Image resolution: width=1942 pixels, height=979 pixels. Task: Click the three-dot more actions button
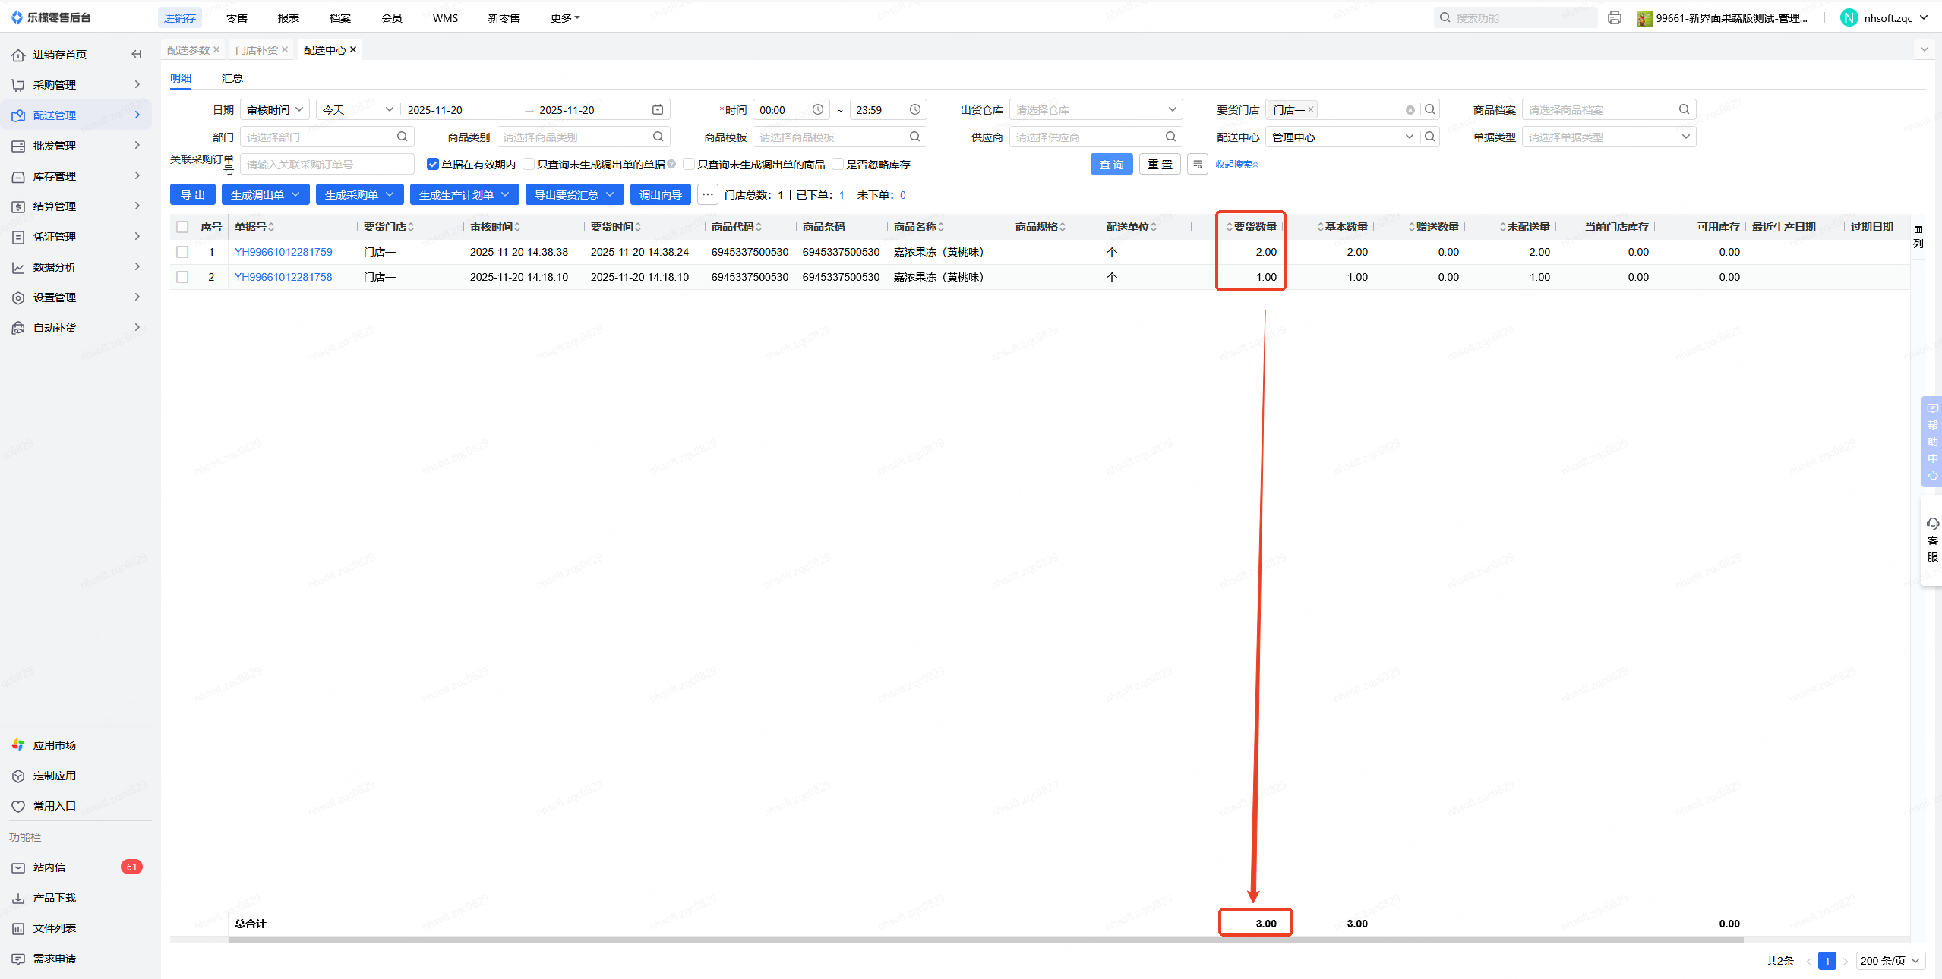click(x=708, y=194)
